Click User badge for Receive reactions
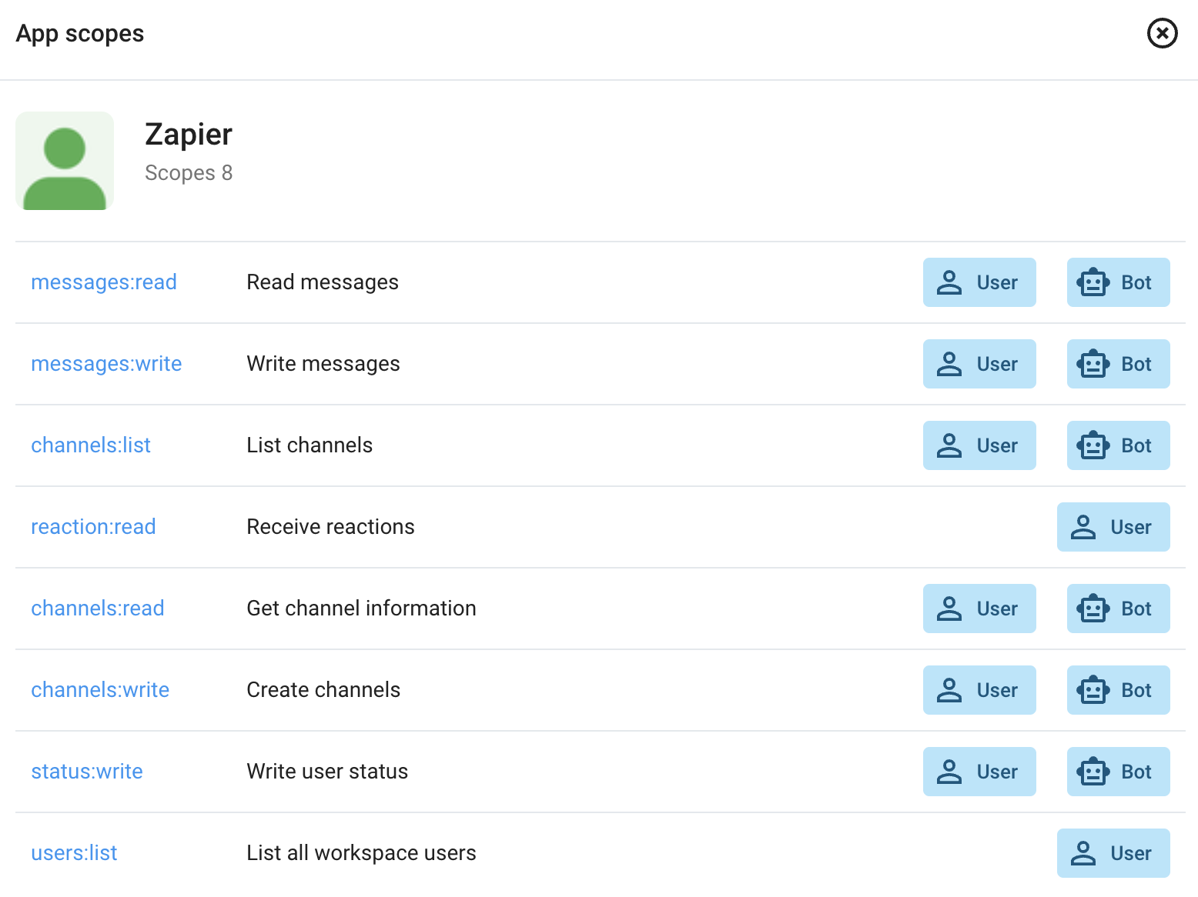Screen dimensions: 1198x897 1113,527
